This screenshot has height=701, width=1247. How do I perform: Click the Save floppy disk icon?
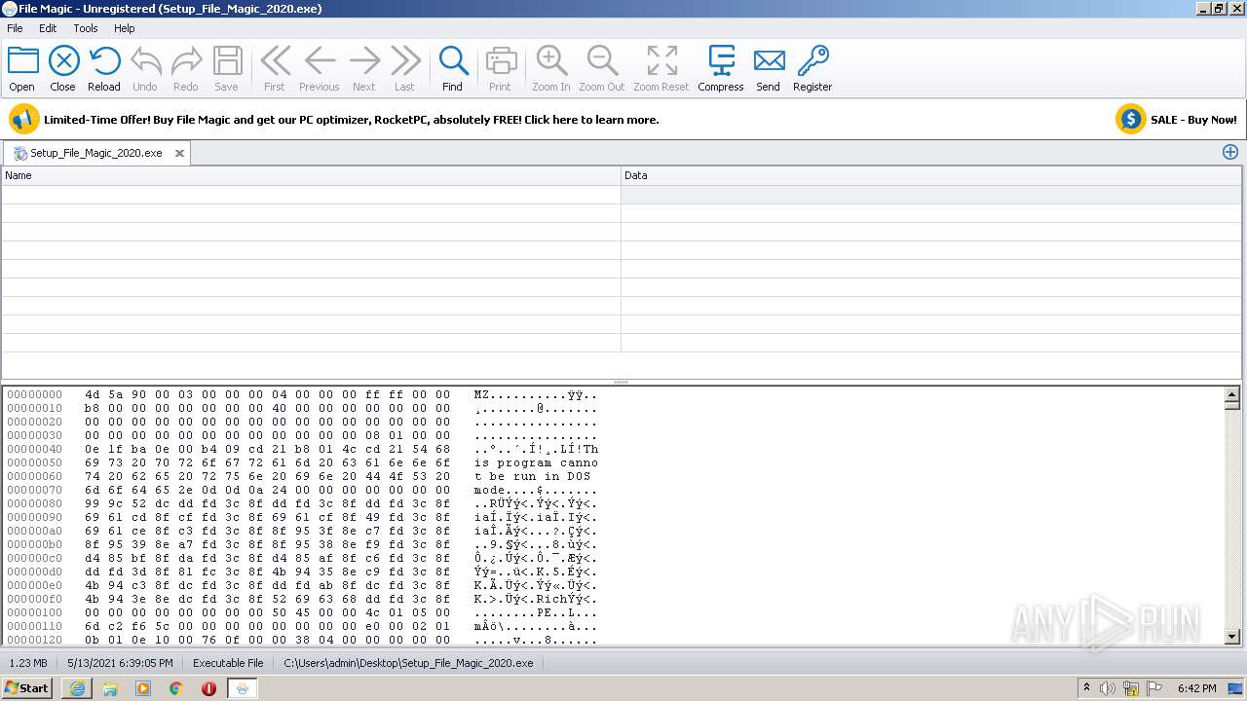pyautogui.click(x=227, y=61)
